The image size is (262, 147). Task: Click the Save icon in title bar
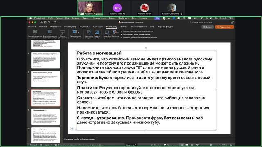click(45, 22)
